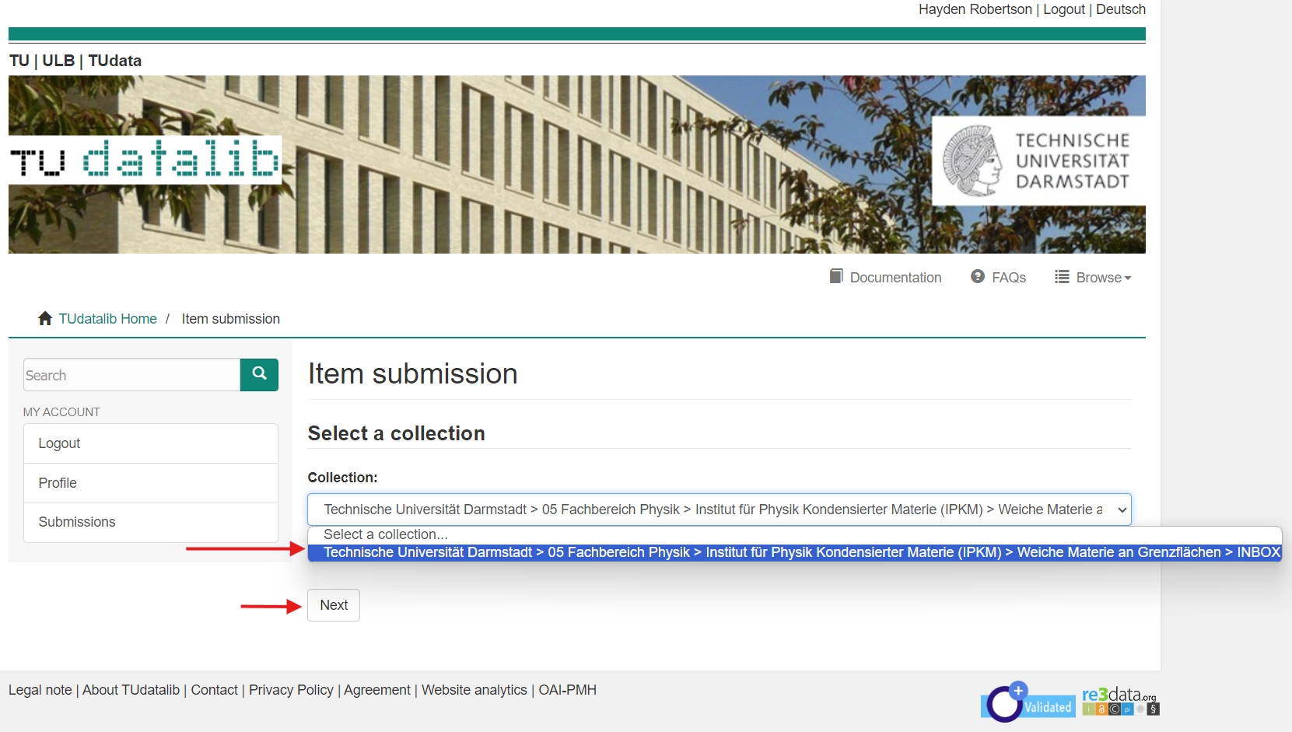
Task: Click 'Item submission' breadcrumb text
Action: [x=231, y=319]
